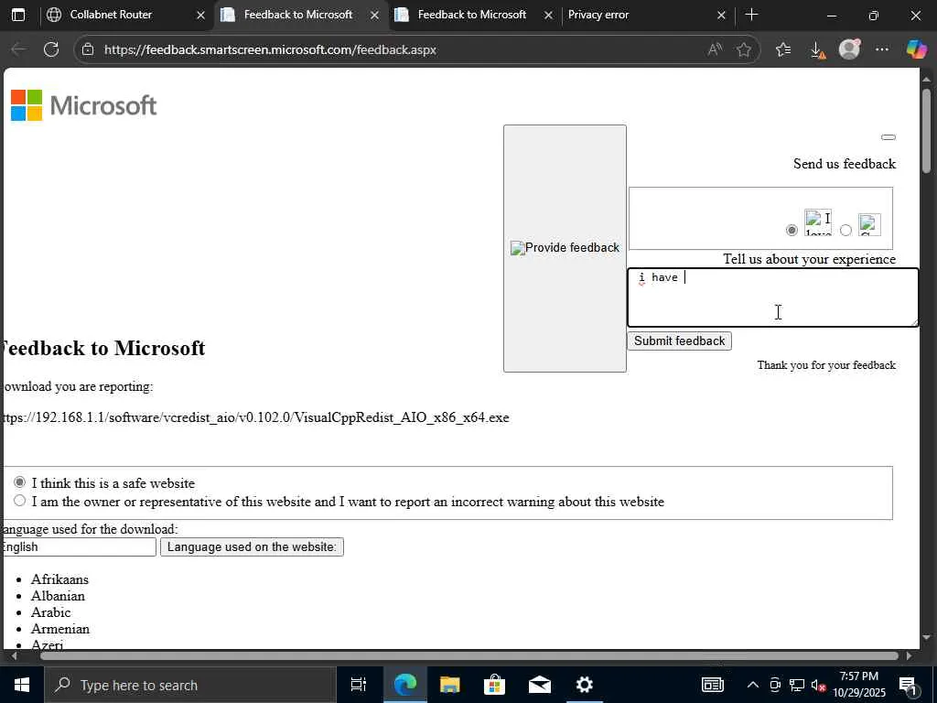Click scroll down arrow of page
The image size is (937, 703).
[926, 638]
